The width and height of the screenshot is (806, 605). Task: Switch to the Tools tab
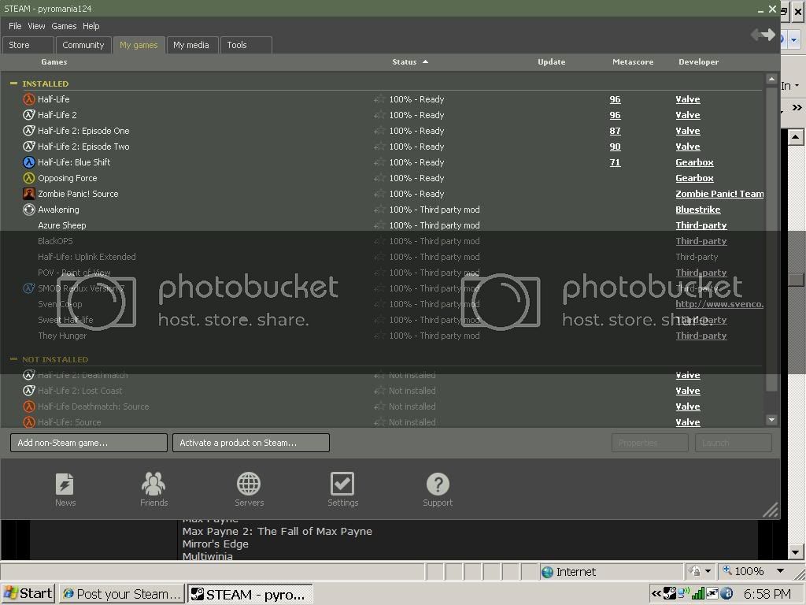click(246, 45)
